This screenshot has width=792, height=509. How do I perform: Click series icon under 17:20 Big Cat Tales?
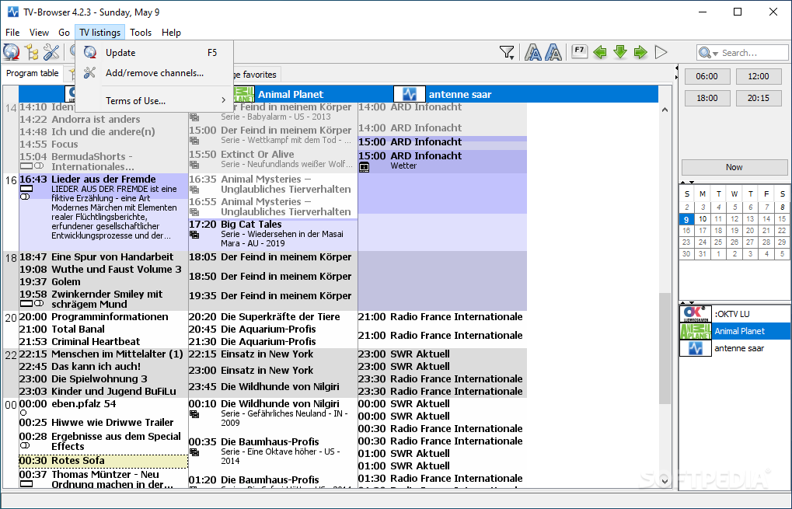click(194, 235)
